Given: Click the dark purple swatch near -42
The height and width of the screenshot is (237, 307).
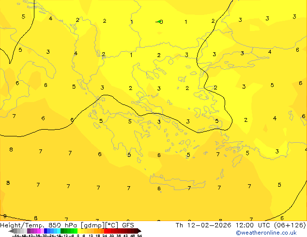Looking at the screenshot, I should pos(29,231).
